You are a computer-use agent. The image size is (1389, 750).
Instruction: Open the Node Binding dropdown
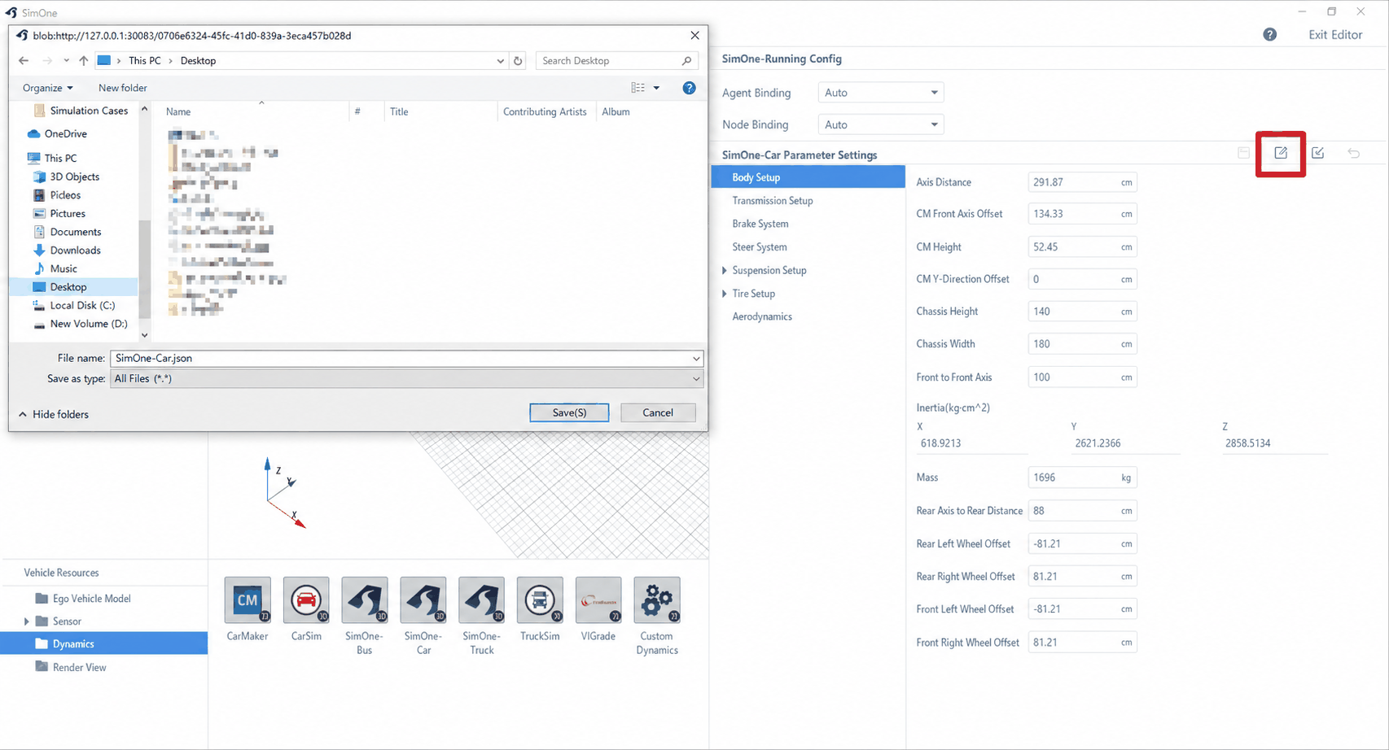point(881,124)
